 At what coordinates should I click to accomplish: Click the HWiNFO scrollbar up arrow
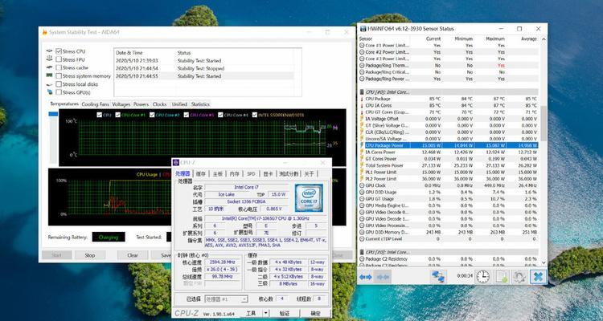[544, 39]
